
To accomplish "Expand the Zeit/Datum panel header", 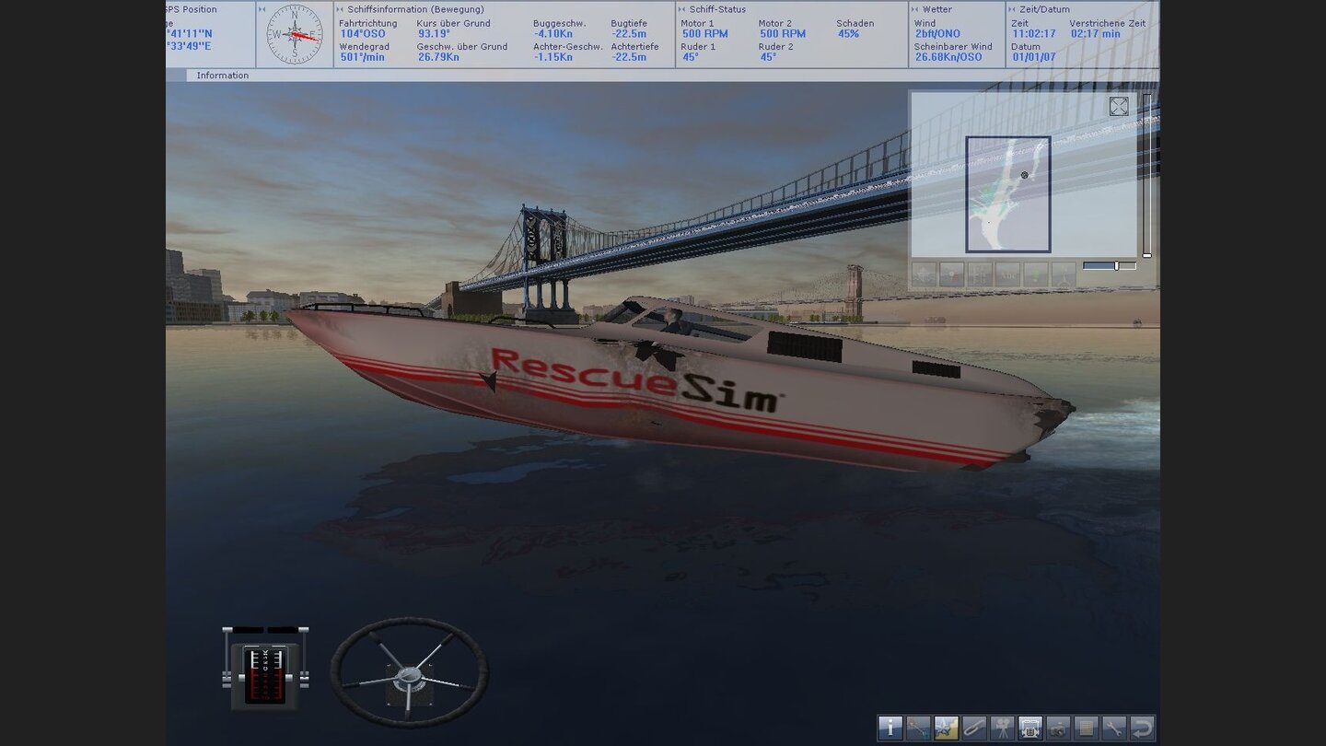I will click(1013, 8).
